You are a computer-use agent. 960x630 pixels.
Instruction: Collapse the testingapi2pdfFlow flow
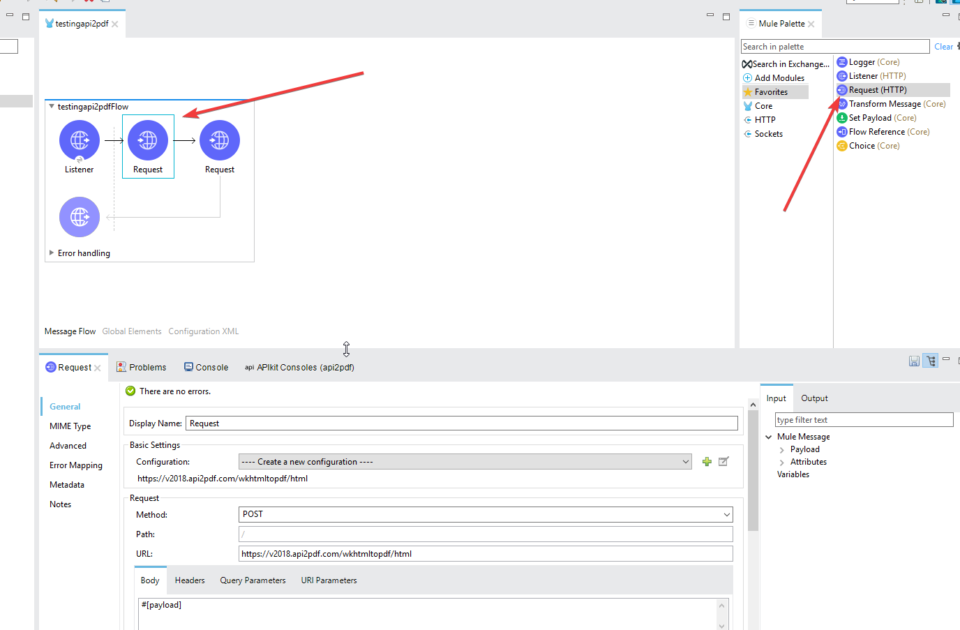(x=52, y=107)
